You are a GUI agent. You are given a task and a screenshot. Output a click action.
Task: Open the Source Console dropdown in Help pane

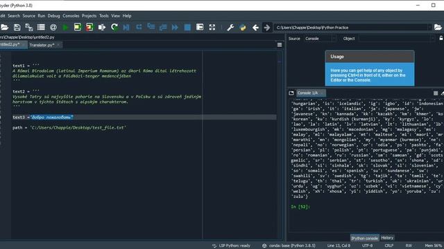point(321,39)
